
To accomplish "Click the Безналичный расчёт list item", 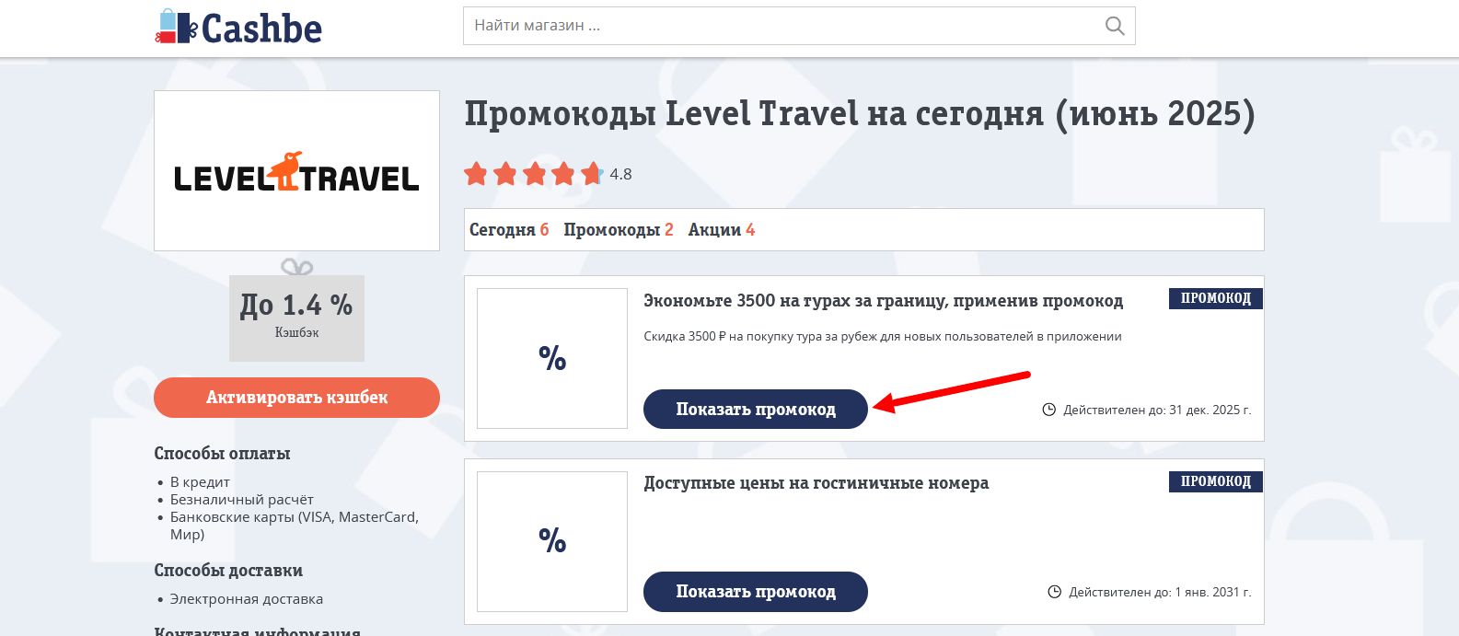I will point(241,499).
